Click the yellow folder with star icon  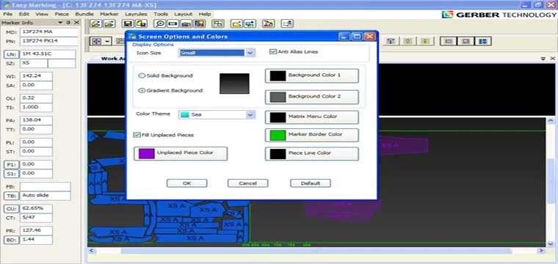coord(236,23)
